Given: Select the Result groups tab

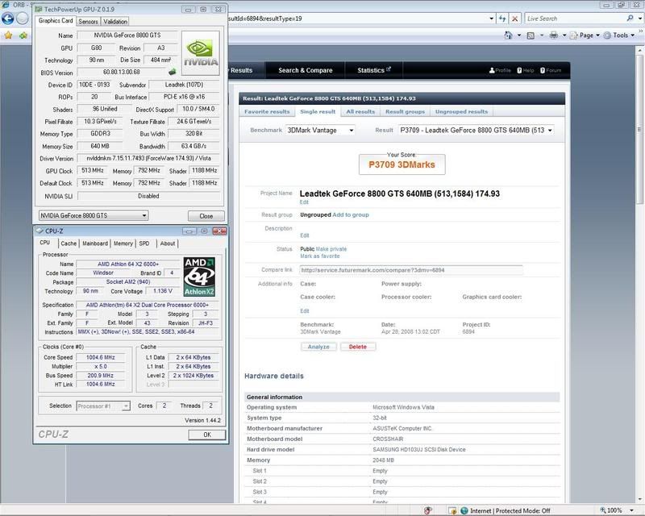Looking at the screenshot, I should 405,112.
